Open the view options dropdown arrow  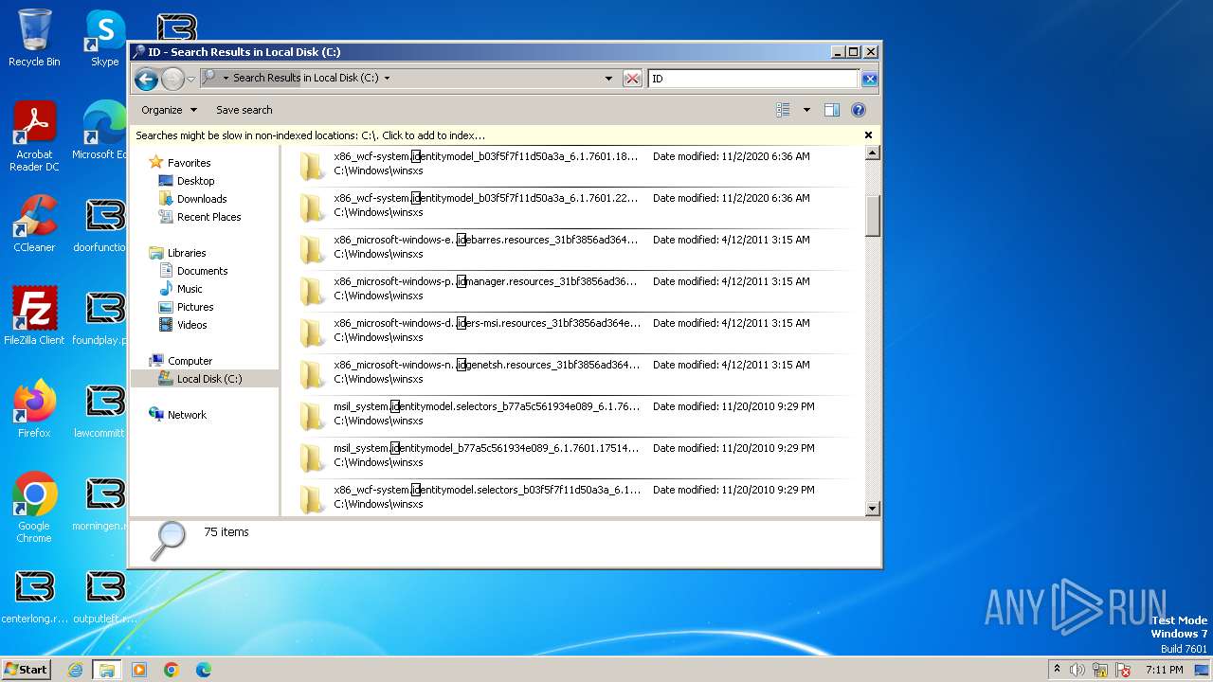pyautogui.click(x=806, y=110)
